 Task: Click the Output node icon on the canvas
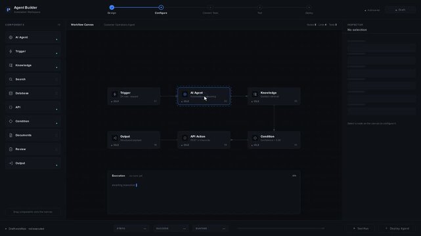115,138
